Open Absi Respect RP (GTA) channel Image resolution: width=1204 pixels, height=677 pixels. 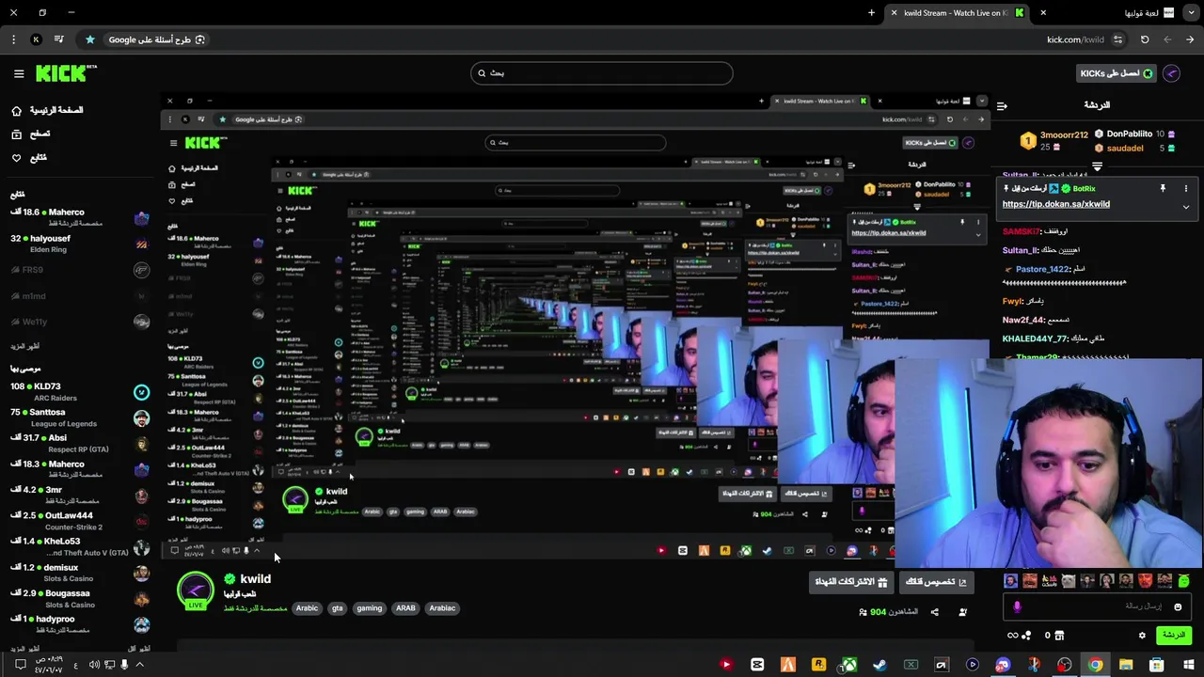[x=80, y=443]
